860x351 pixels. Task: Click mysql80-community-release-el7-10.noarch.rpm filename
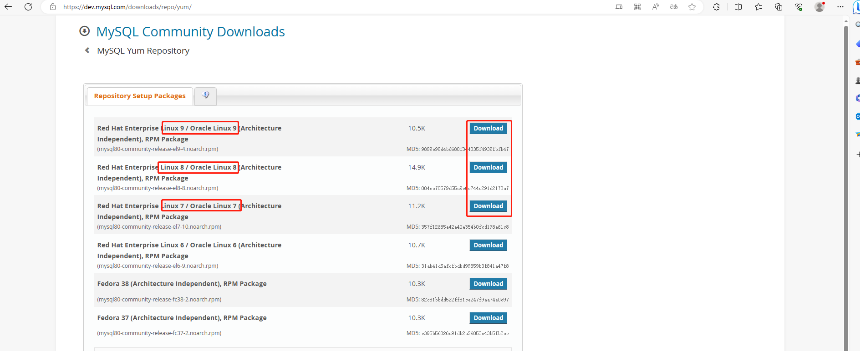click(159, 227)
